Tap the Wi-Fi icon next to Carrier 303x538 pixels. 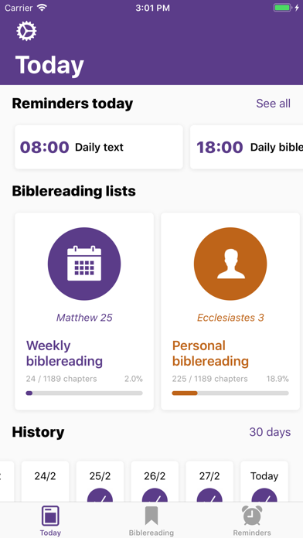coord(43,8)
